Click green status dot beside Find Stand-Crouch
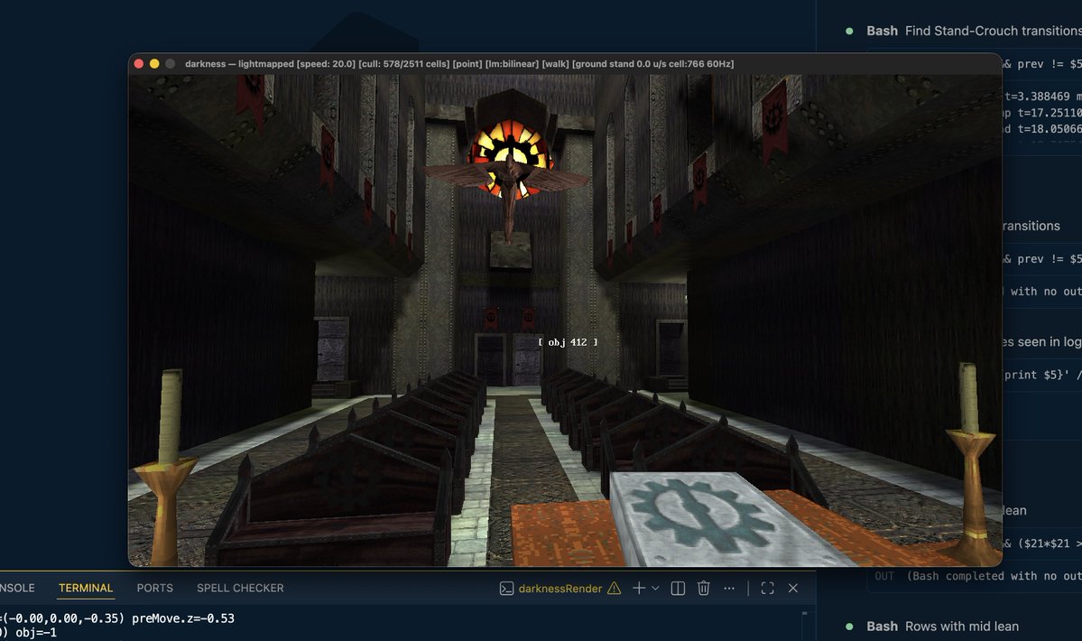Image resolution: width=1082 pixels, height=641 pixels. point(849,31)
